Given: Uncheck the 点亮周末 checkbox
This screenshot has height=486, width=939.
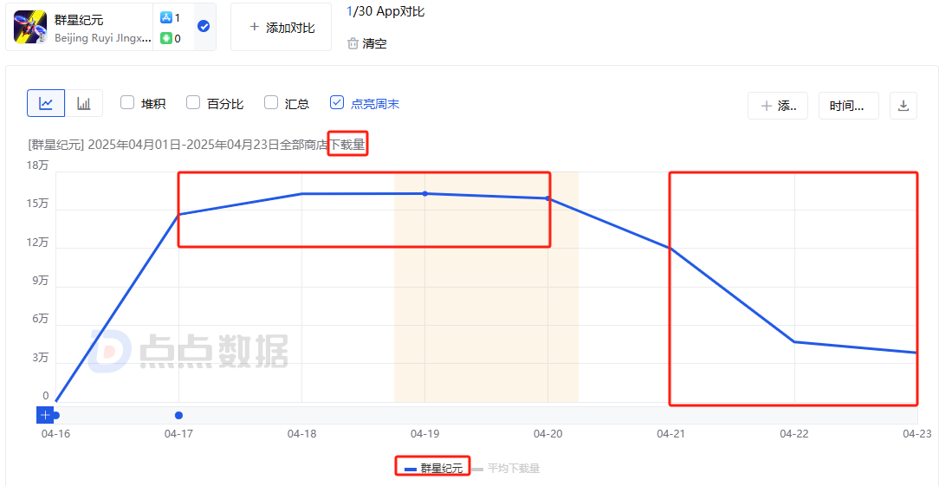Looking at the screenshot, I should click(x=337, y=102).
